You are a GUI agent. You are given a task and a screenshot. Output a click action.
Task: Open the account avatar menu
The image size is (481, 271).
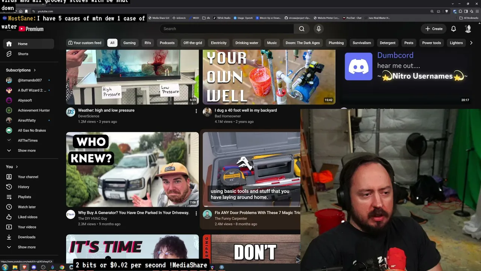(x=468, y=29)
